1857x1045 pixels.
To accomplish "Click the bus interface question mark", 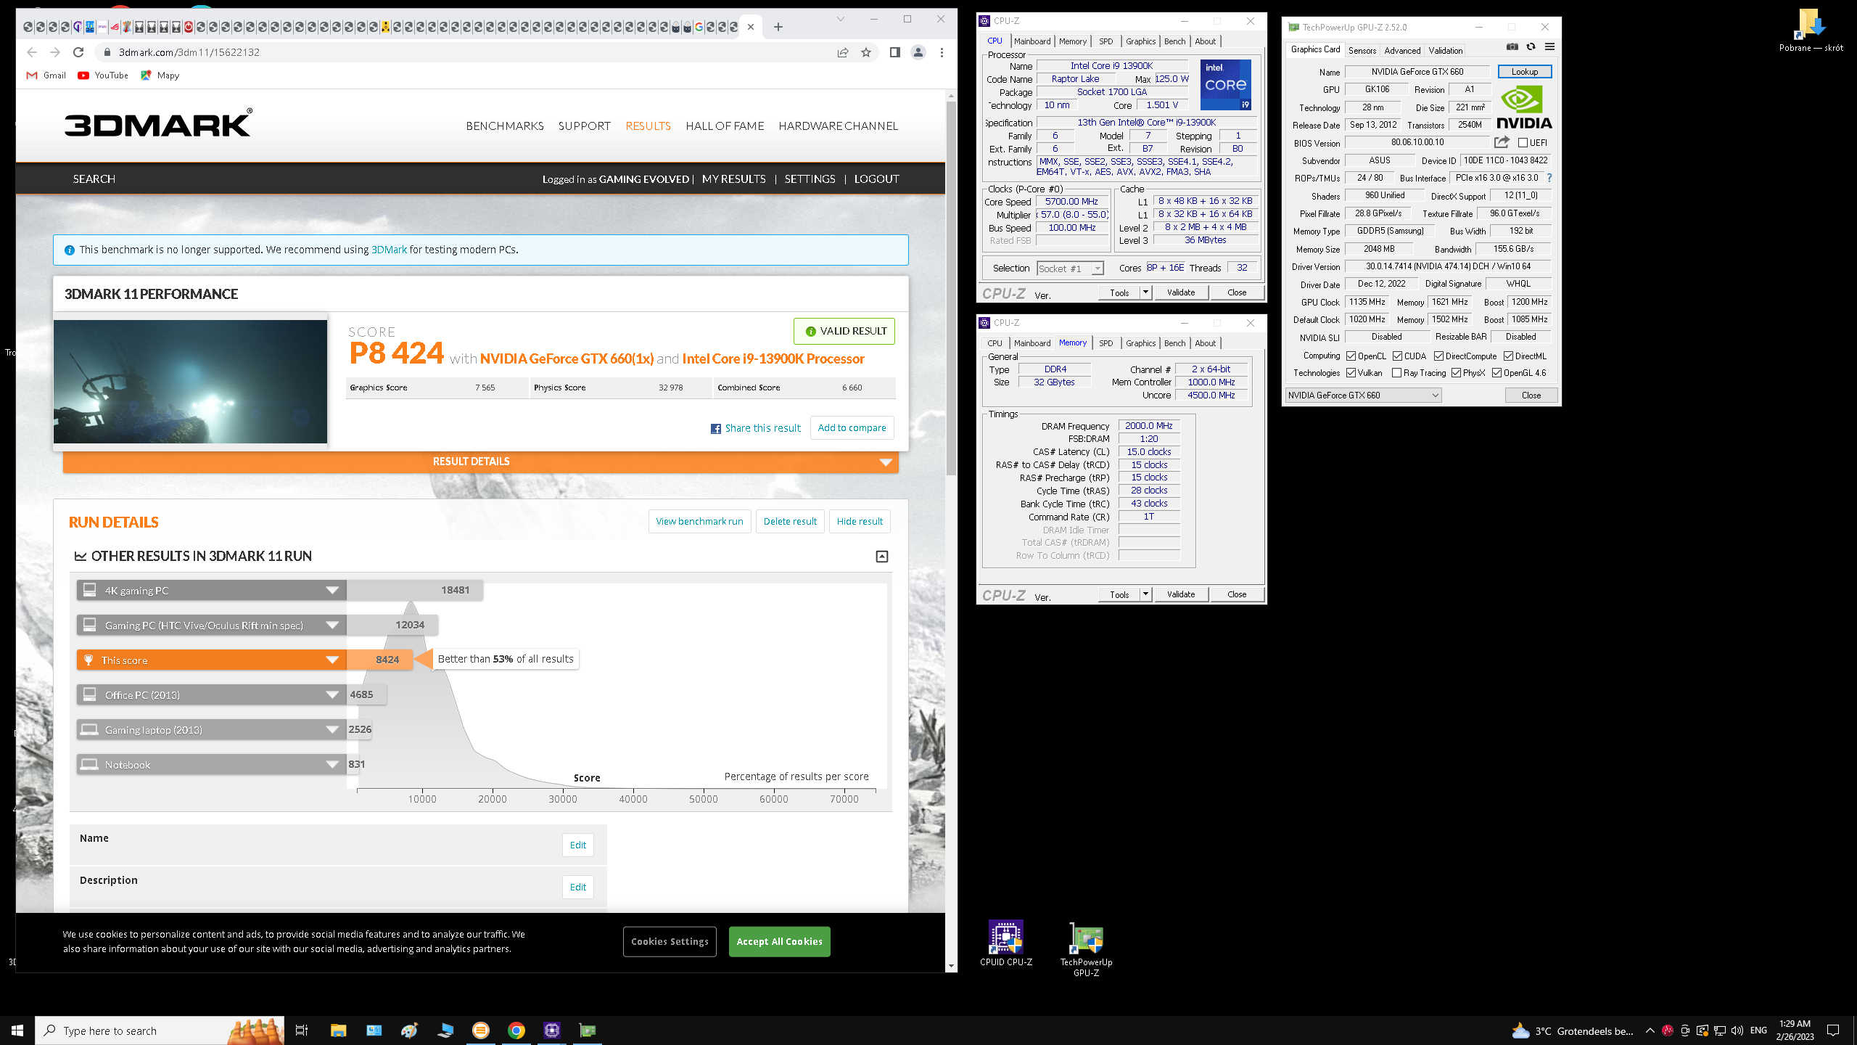I will point(1549,178).
